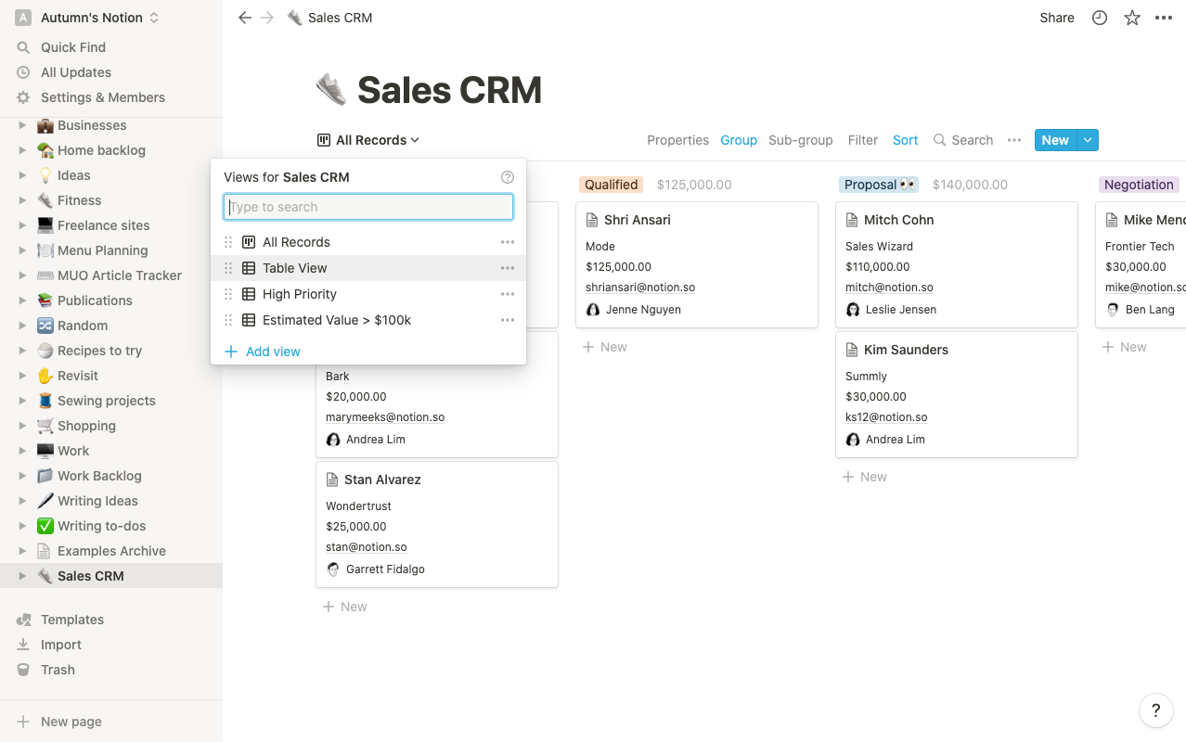Open page history clock icon

(x=1100, y=18)
